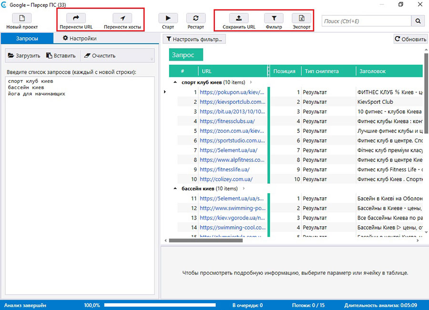
Task: Open the fitnessclubs.ua link
Action: pos(227,121)
